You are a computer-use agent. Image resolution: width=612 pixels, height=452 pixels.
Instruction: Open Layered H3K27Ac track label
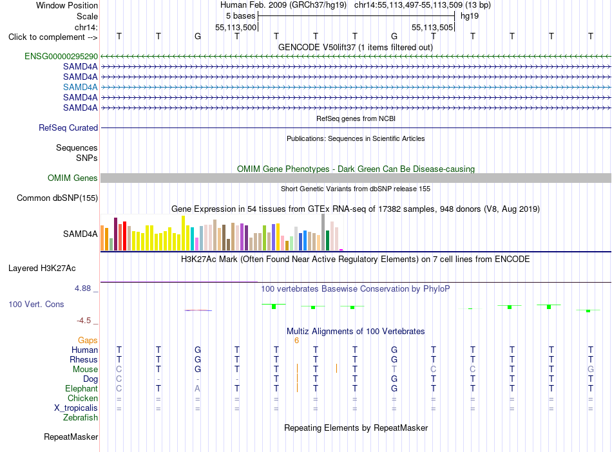pyautogui.click(x=42, y=268)
